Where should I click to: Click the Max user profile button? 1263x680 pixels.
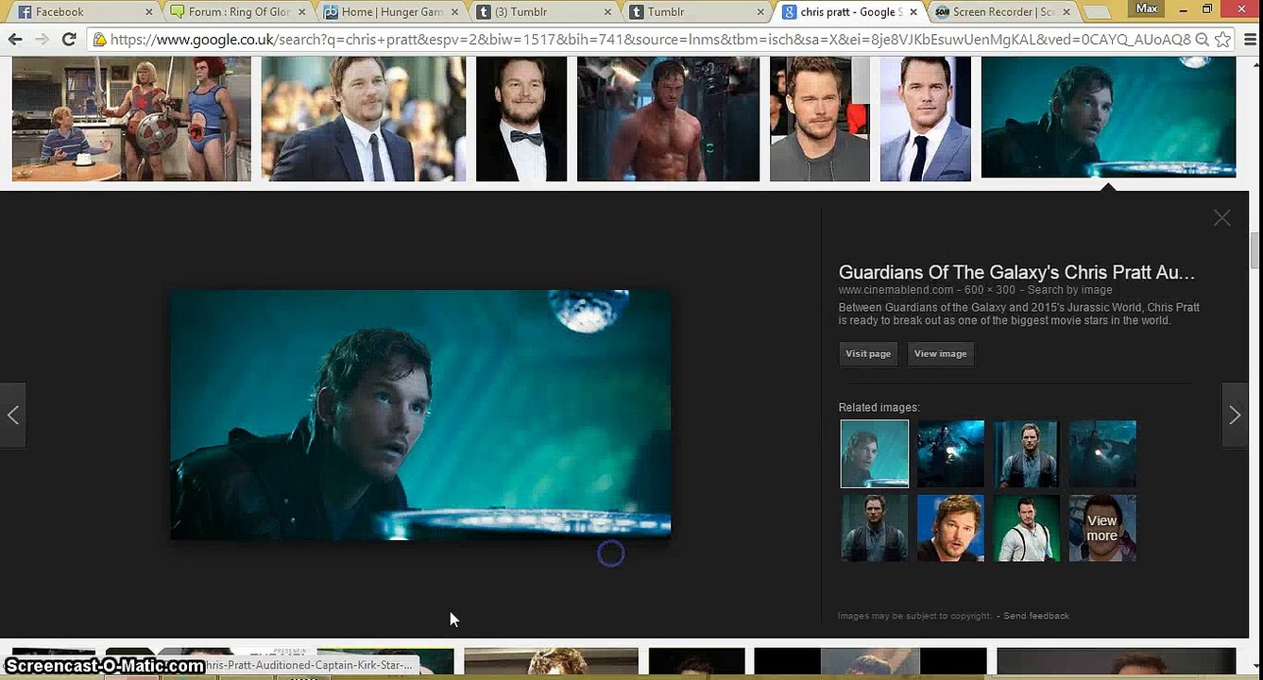tap(1146, 8)
